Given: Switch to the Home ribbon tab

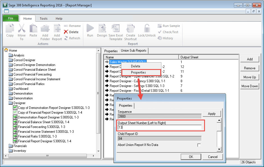Looking at the screenshot, I should (x=28, y=19).
